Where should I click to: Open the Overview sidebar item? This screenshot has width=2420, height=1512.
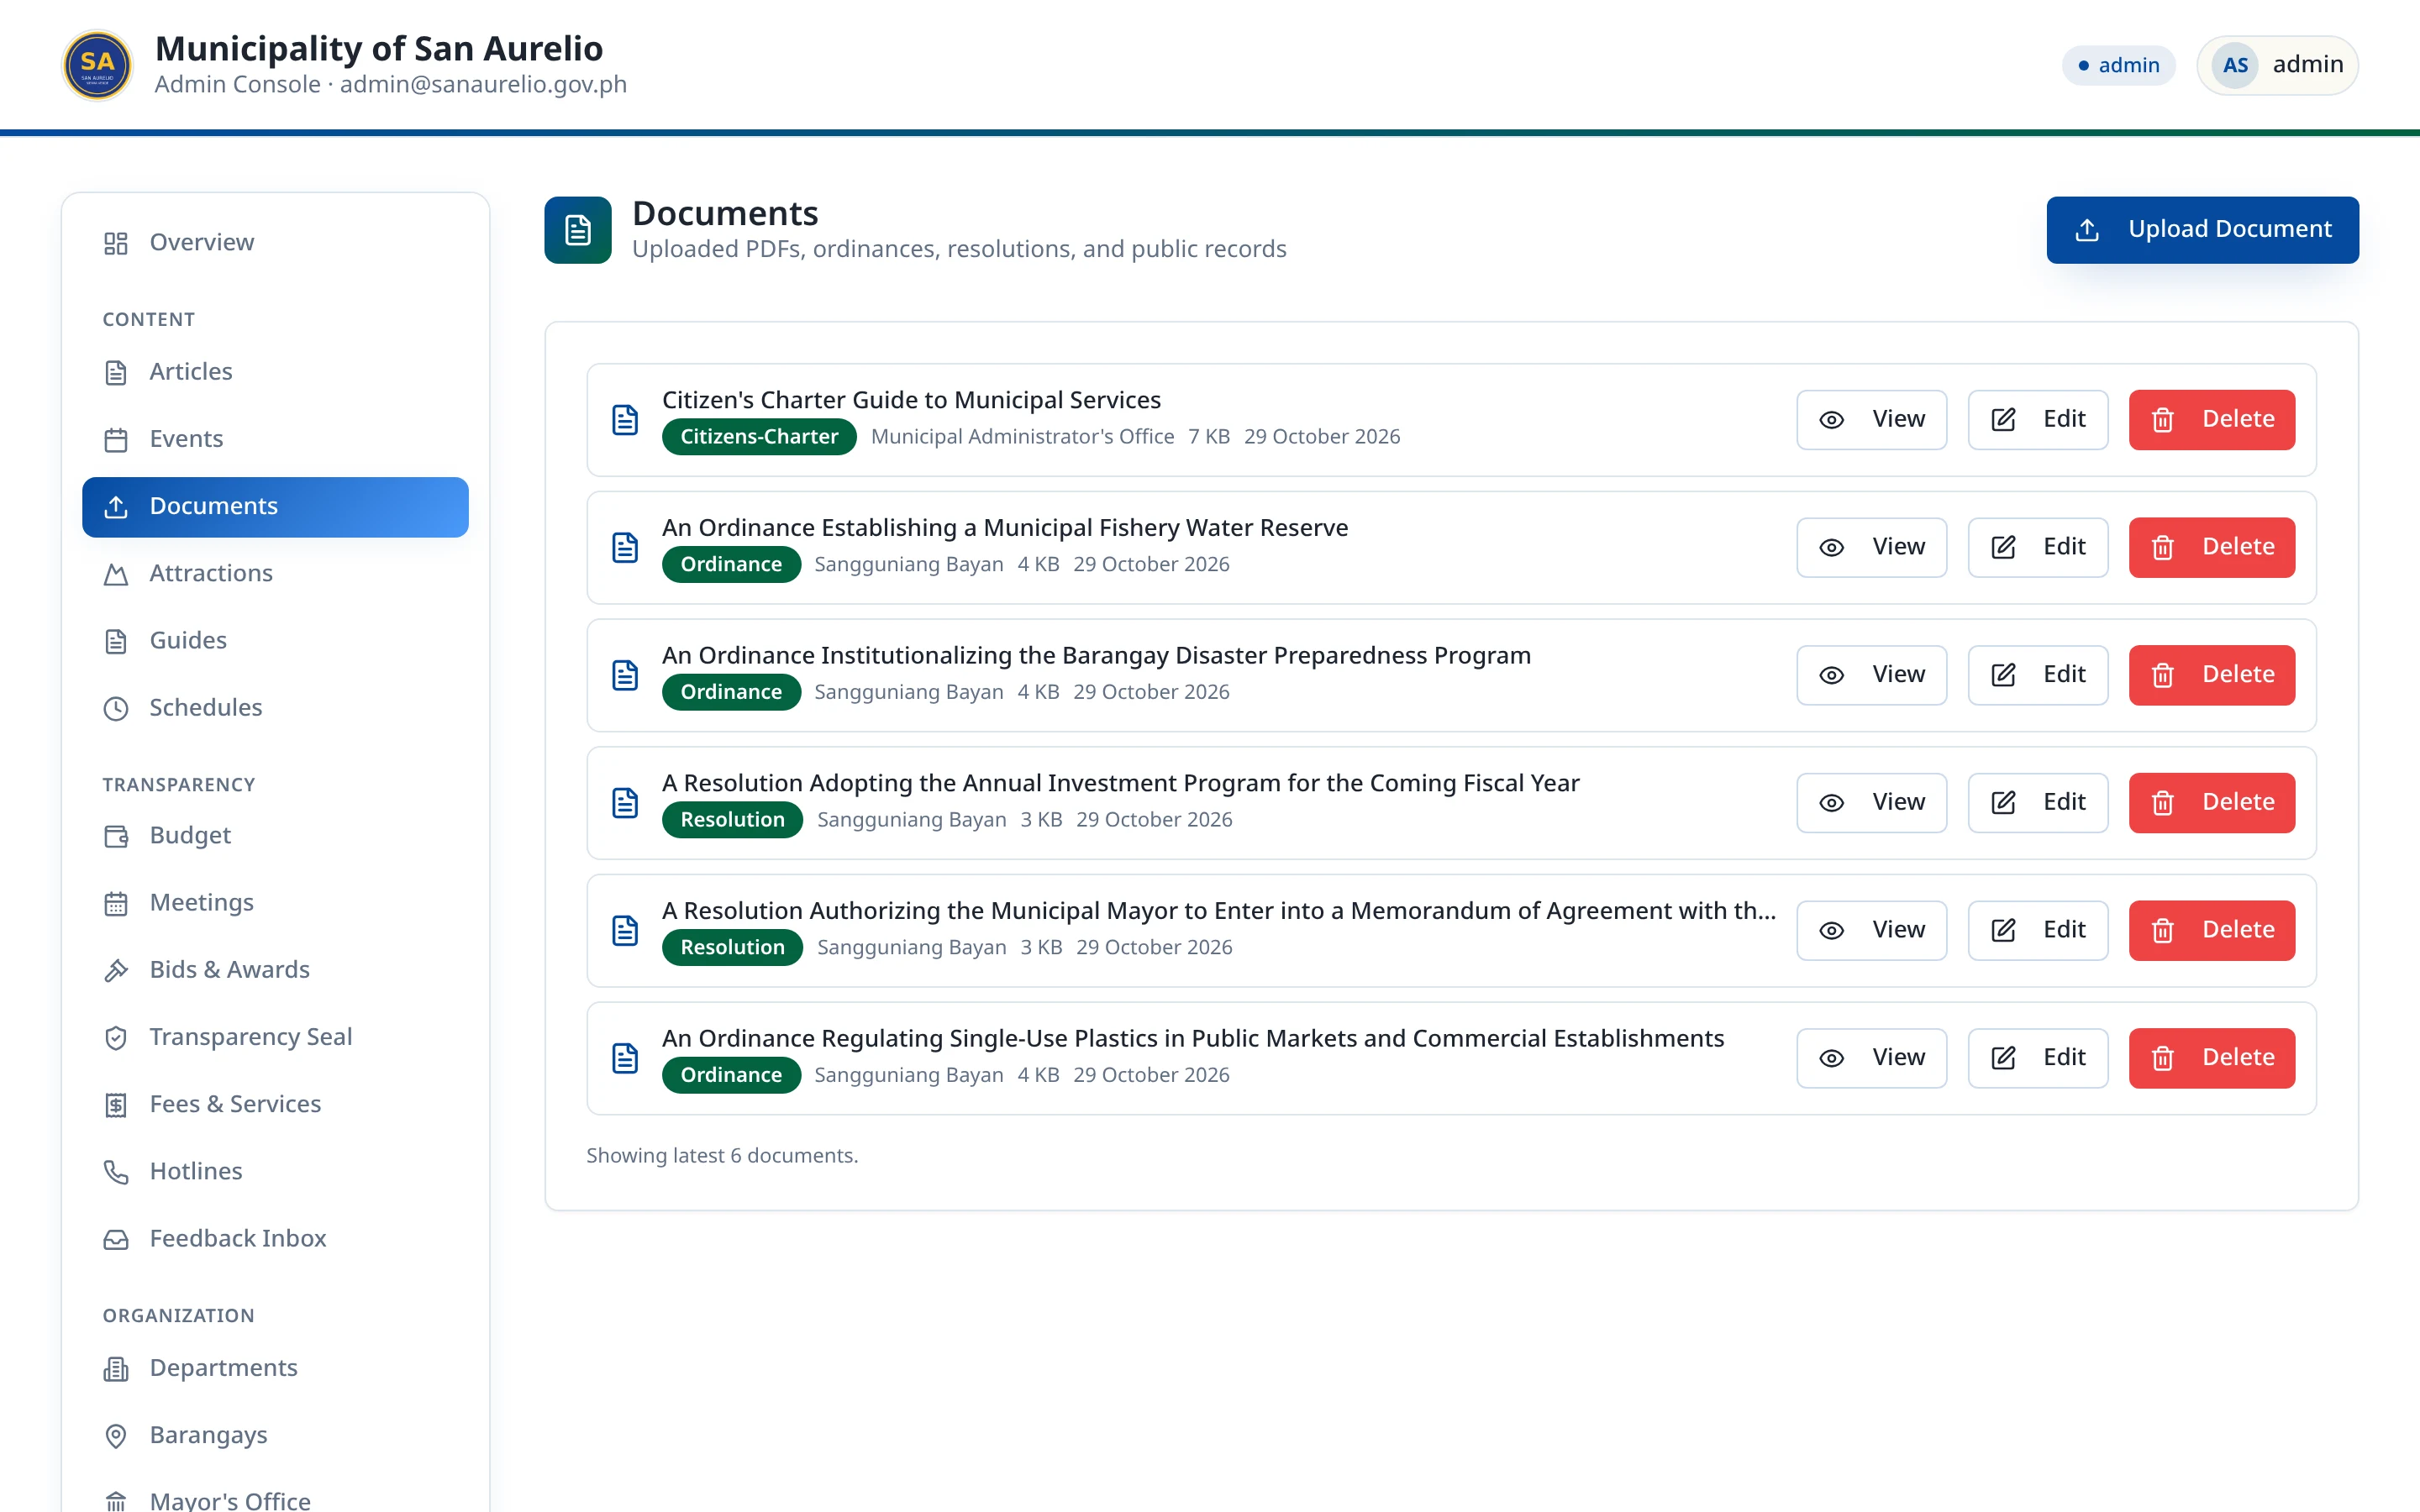pos(275,242)
